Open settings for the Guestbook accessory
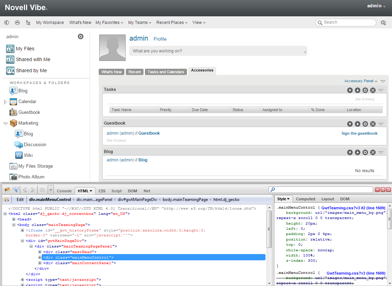The image size is (392, 286). point(365,124)
